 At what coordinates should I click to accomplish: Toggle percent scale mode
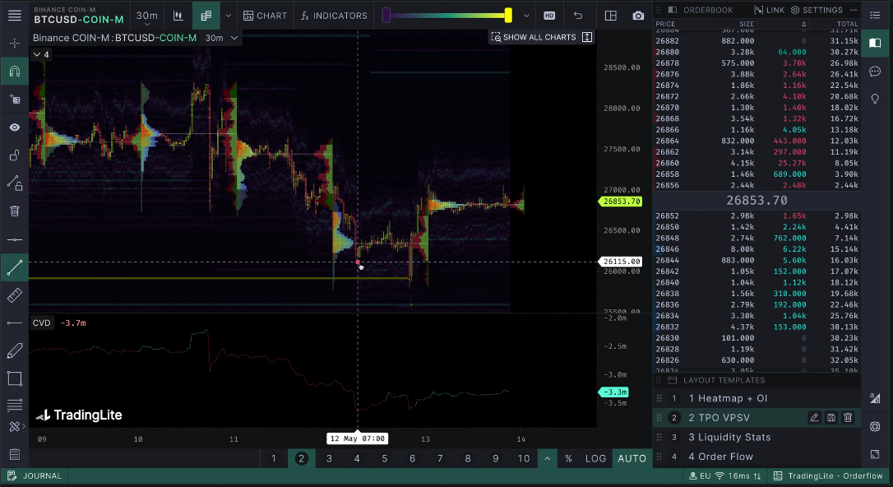coord(568,458)
